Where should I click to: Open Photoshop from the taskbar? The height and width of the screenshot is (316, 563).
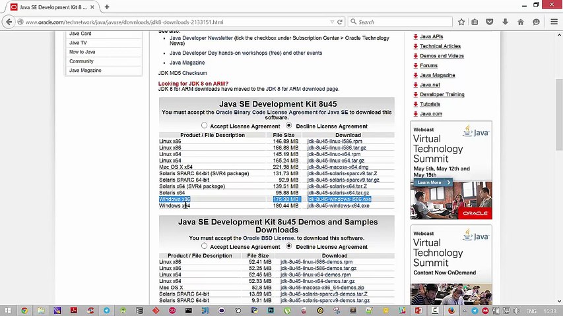pyautogui.click(x=271, y=310)
